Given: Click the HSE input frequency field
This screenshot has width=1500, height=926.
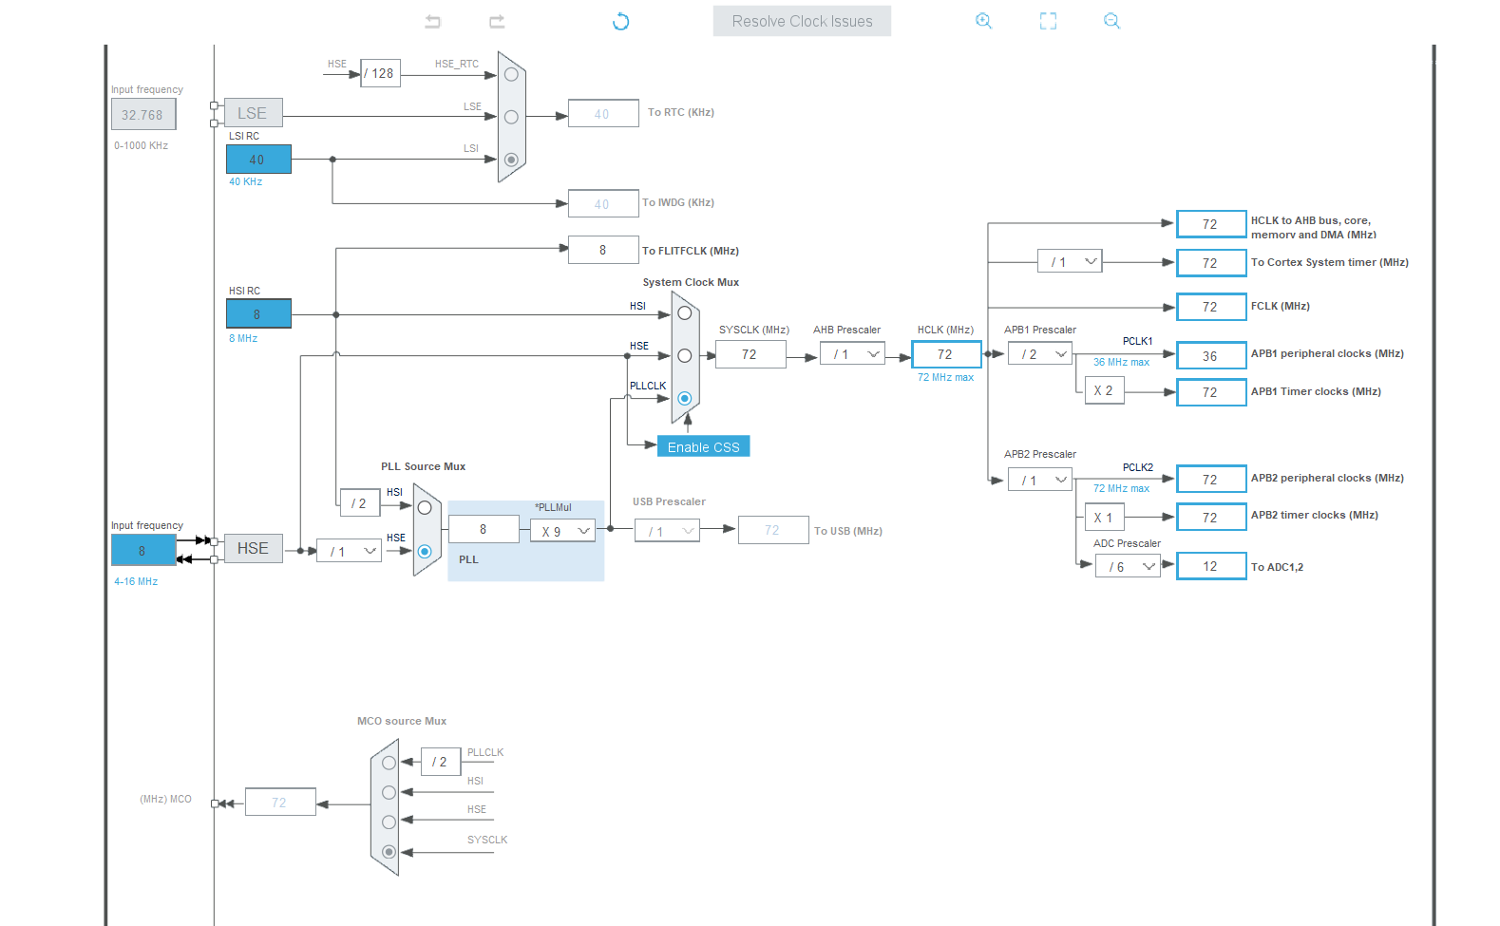Looking at the screenshot, I should 142,550.
